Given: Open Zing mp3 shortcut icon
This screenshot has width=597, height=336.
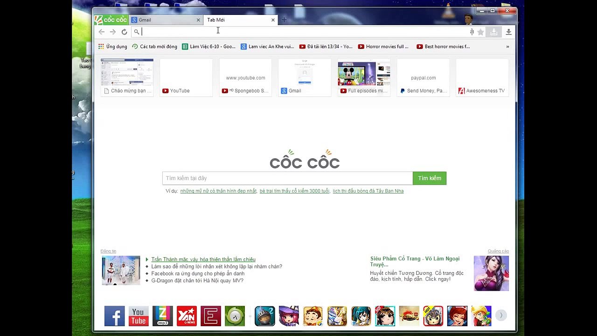Looking at the screenshot, I should pyautogui.click(x=163, y=316).
